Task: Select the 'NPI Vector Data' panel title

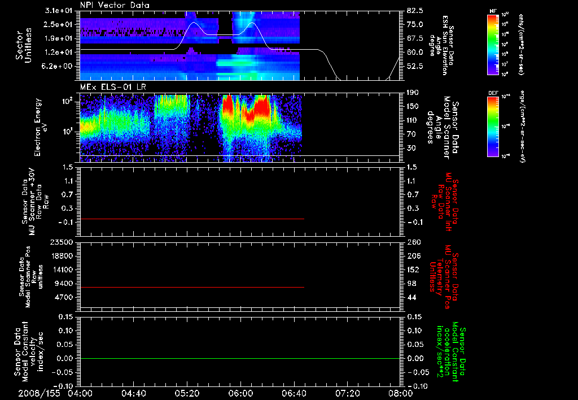Action: pos(115,5)
